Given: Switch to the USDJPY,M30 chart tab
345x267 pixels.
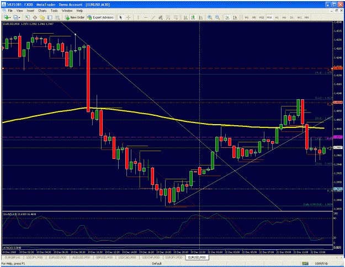Looking at the screenshot, I should pyautogui.click(x=35, y=257).
